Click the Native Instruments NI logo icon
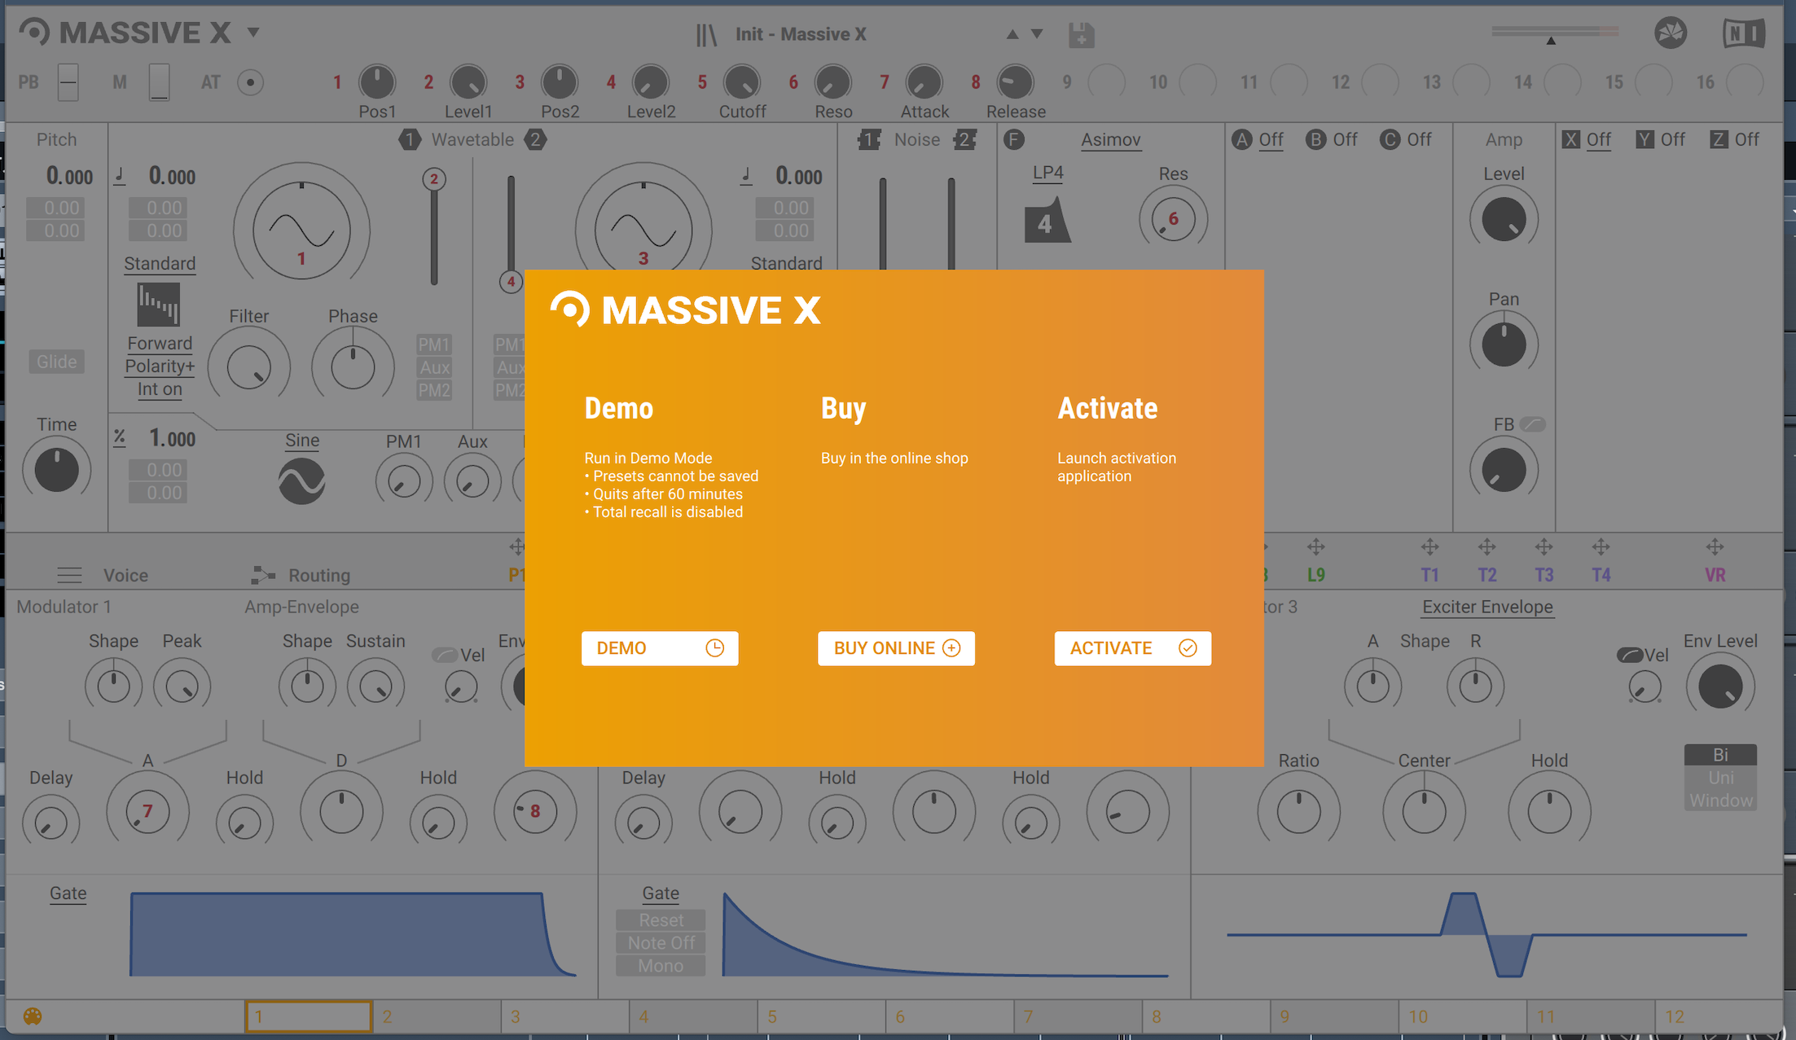 tap(1743, 33)
